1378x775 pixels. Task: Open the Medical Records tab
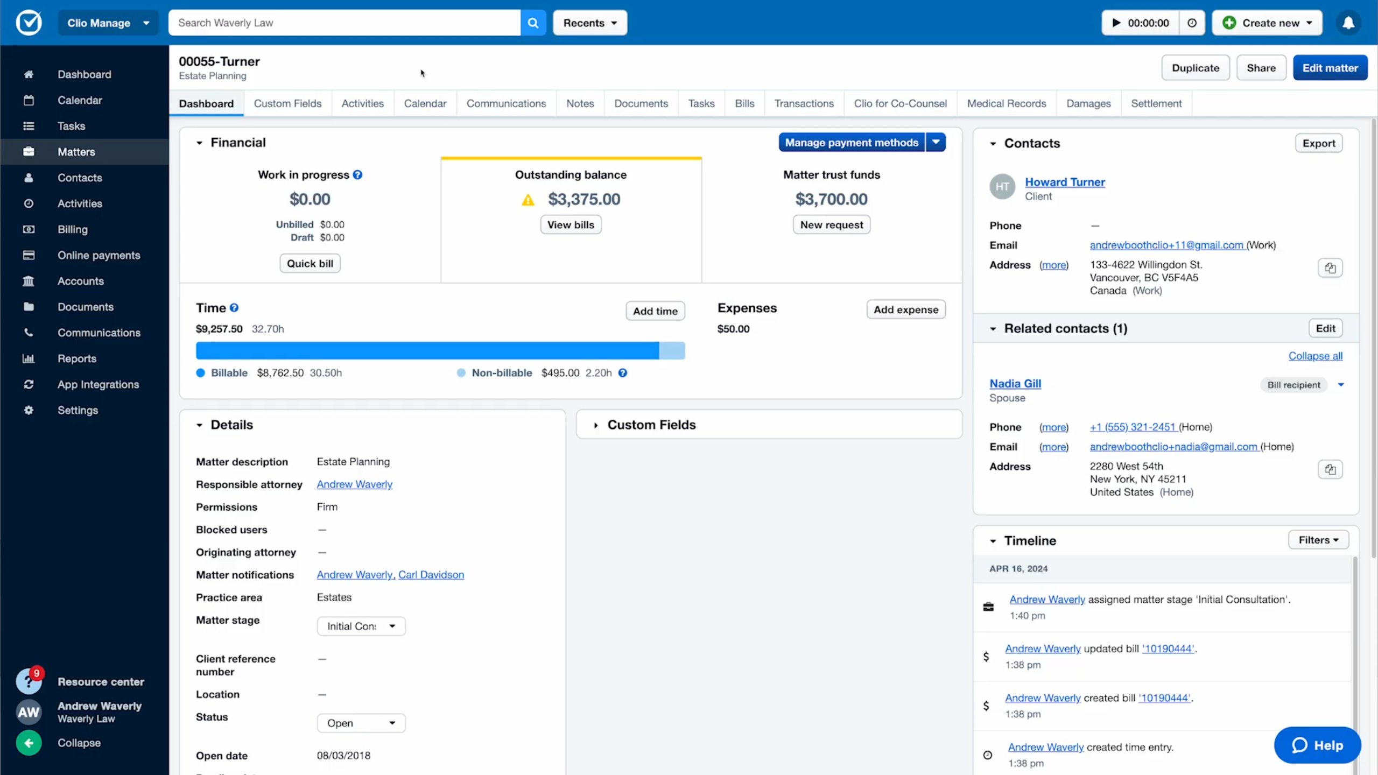(x=1006, y=103)
